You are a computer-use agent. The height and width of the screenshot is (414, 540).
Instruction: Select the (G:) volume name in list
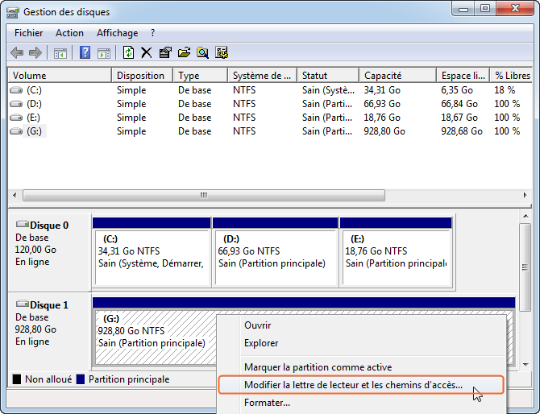(34, 131)
